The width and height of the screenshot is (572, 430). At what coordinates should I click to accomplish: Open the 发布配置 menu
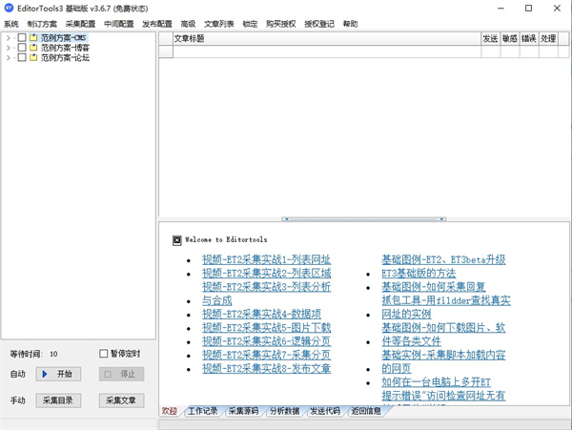tap(157, 24)
